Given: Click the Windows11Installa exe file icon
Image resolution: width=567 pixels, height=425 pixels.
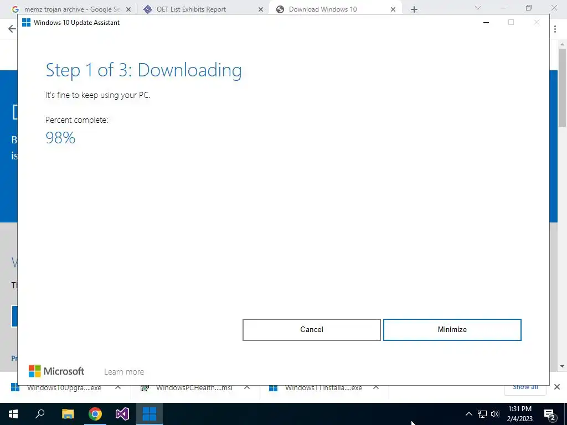Looking at the screenshot, I should coord(274,388).
